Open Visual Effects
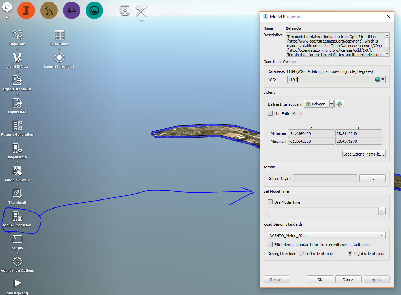The height and width of the screenshot is (295, 401). 17,60
